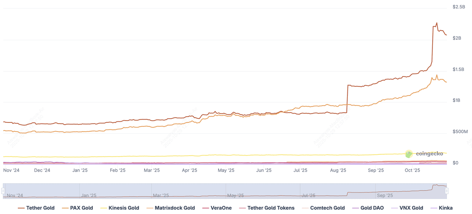Click the left range navigator handle
The height and width of the screenshot is (214, 472).
[3, 191]
